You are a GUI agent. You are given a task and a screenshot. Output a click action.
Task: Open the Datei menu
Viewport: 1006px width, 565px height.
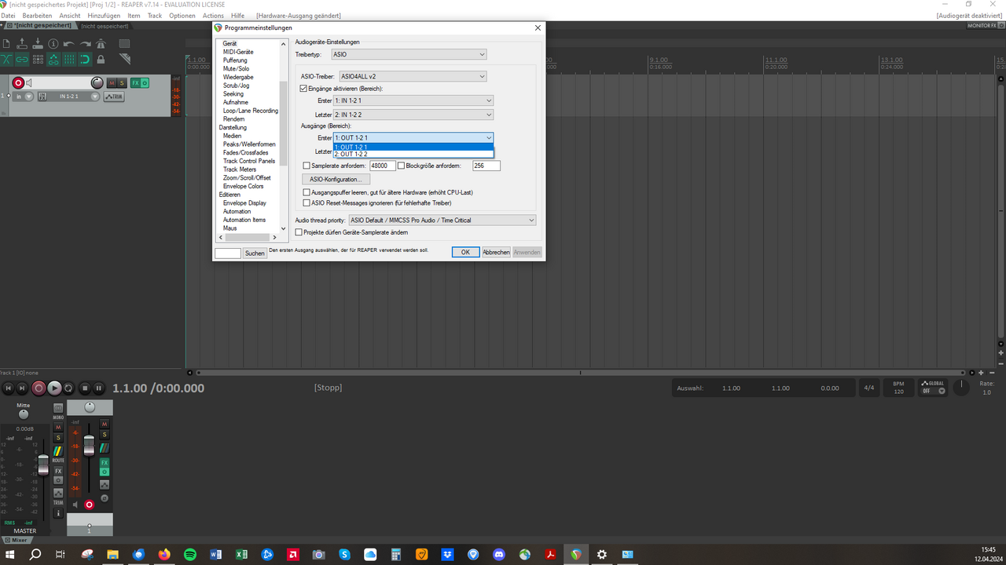coord(8,16)
